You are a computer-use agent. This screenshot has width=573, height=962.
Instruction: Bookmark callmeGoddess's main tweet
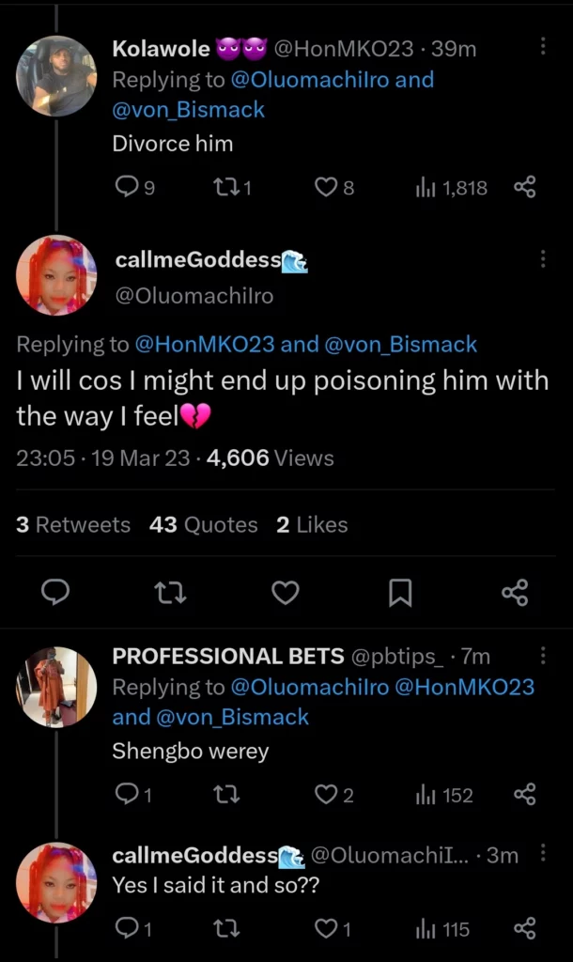tap(400, 593)
